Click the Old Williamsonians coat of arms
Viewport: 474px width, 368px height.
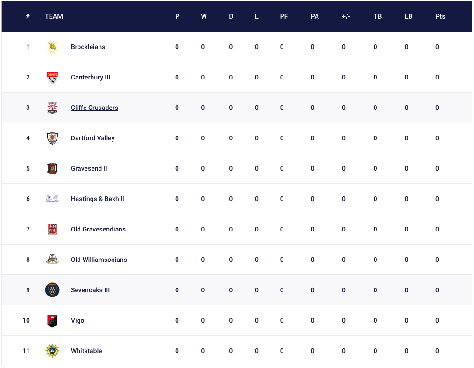[52, 260]
